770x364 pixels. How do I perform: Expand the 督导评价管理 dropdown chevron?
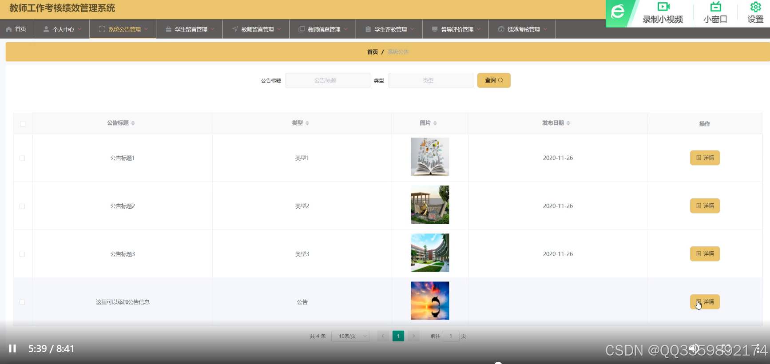click(479, 29)
